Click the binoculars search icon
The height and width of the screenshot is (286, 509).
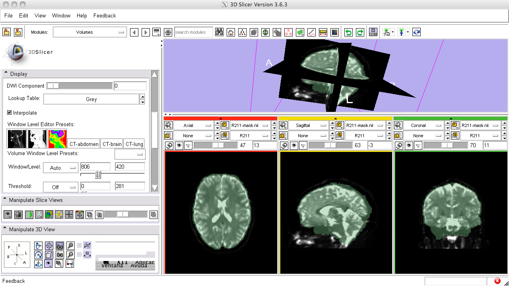[x=219, y=33]
